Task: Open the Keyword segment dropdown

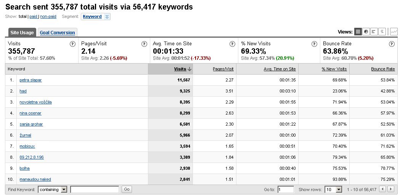Action: [x=96, y=16]
